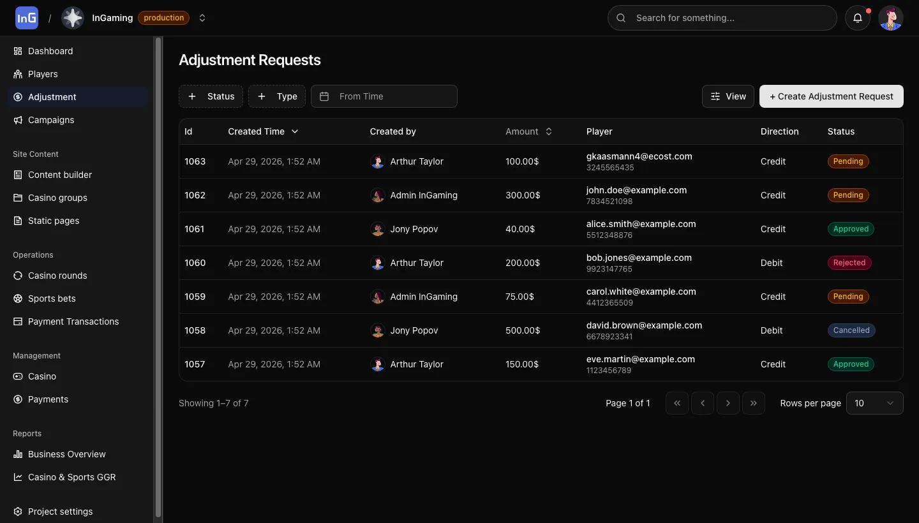Screen dimensions: 919x523
Task: Open the notifications bell
Action: [857, 18]
